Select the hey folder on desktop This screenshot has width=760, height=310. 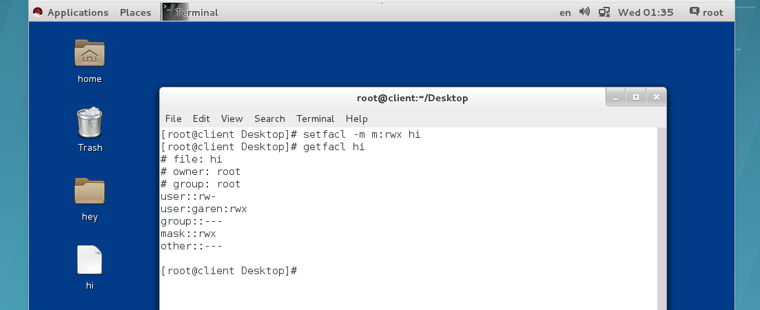[89, 191]
